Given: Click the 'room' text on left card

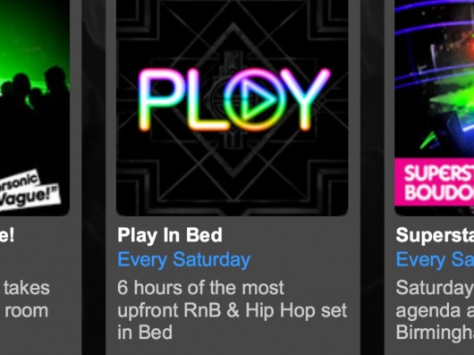Looking at the screenshot, I should 27,311.
